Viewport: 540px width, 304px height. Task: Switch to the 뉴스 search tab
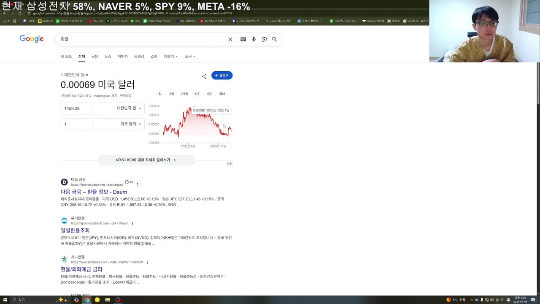[x=108, y=57]
